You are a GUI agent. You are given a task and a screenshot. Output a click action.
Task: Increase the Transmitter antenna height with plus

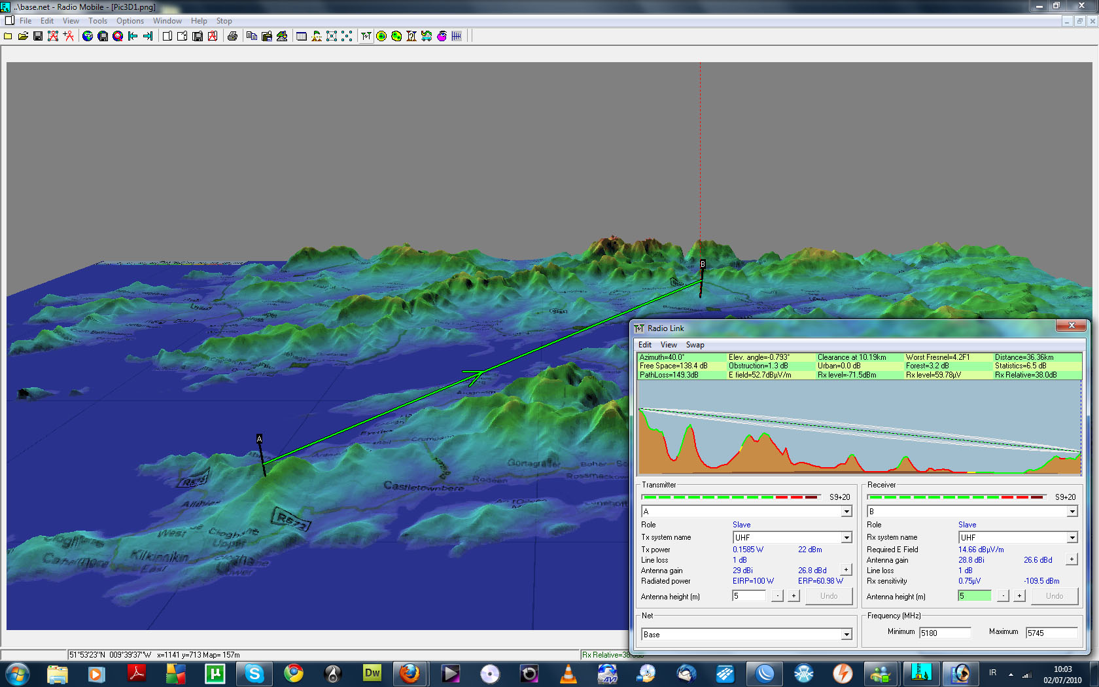[x=794, y=596]
